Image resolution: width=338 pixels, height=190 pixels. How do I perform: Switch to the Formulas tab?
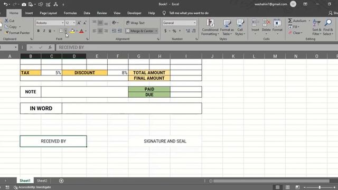[70, 13]
